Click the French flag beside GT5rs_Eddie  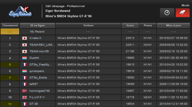click(x=25, y=78)
